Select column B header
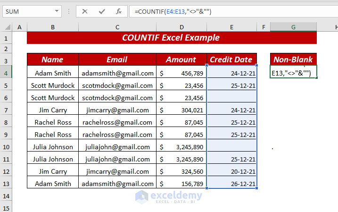This screenshot has width=338, height=212. [53, 27]
